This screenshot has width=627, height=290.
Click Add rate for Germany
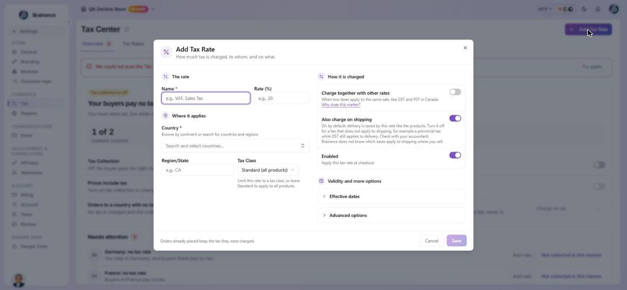[x=522, y=255]
